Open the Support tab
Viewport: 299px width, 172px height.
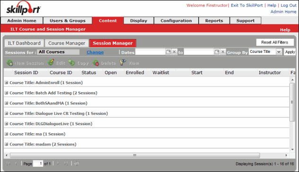246,21
